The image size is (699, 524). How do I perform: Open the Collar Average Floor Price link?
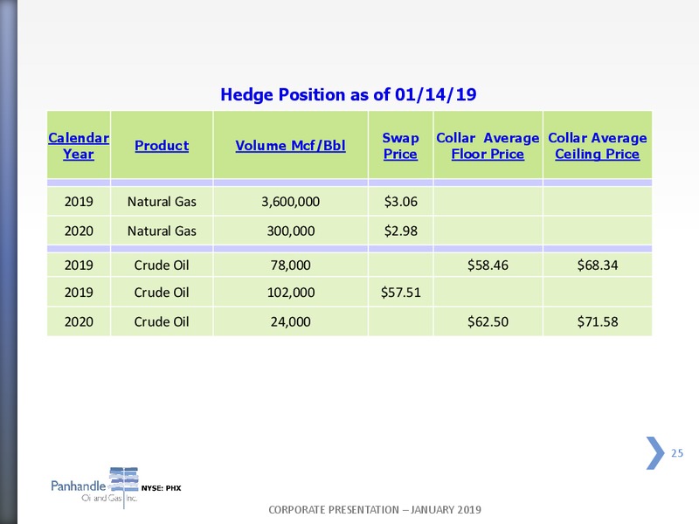click(488, 146)
